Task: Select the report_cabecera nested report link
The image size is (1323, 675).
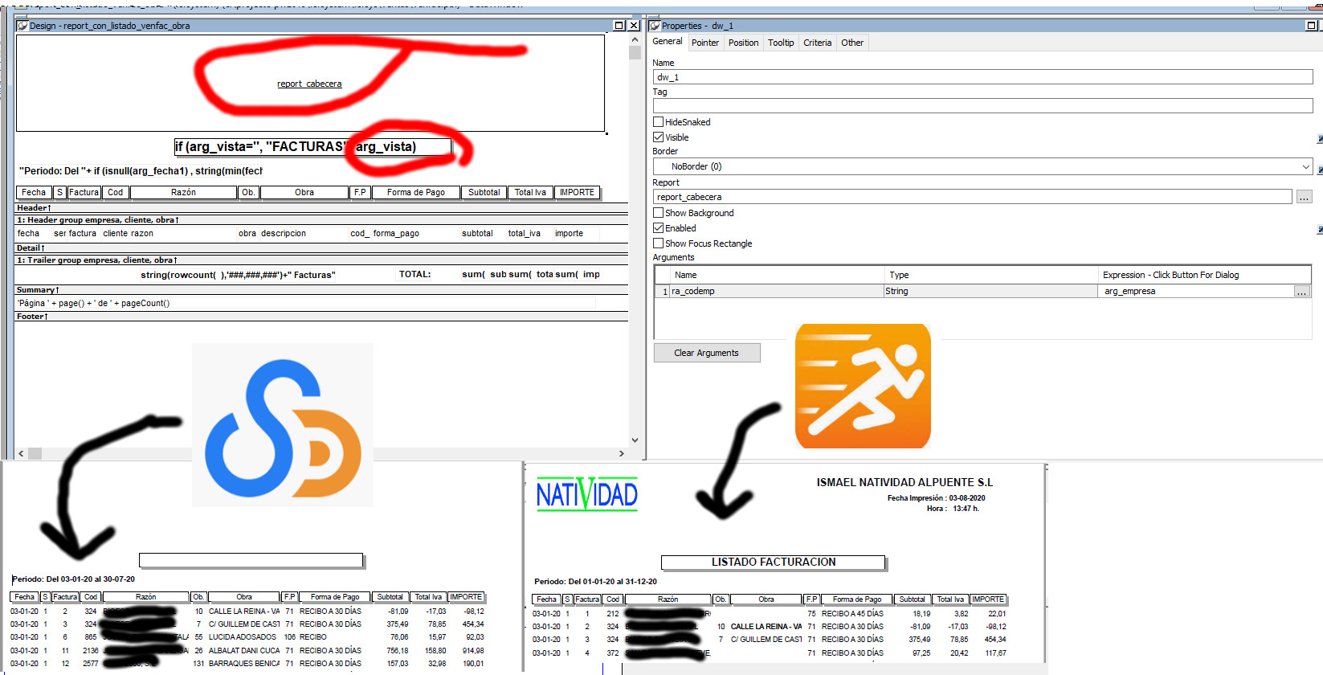Action: pyautogui.click(x=309, y=84)
